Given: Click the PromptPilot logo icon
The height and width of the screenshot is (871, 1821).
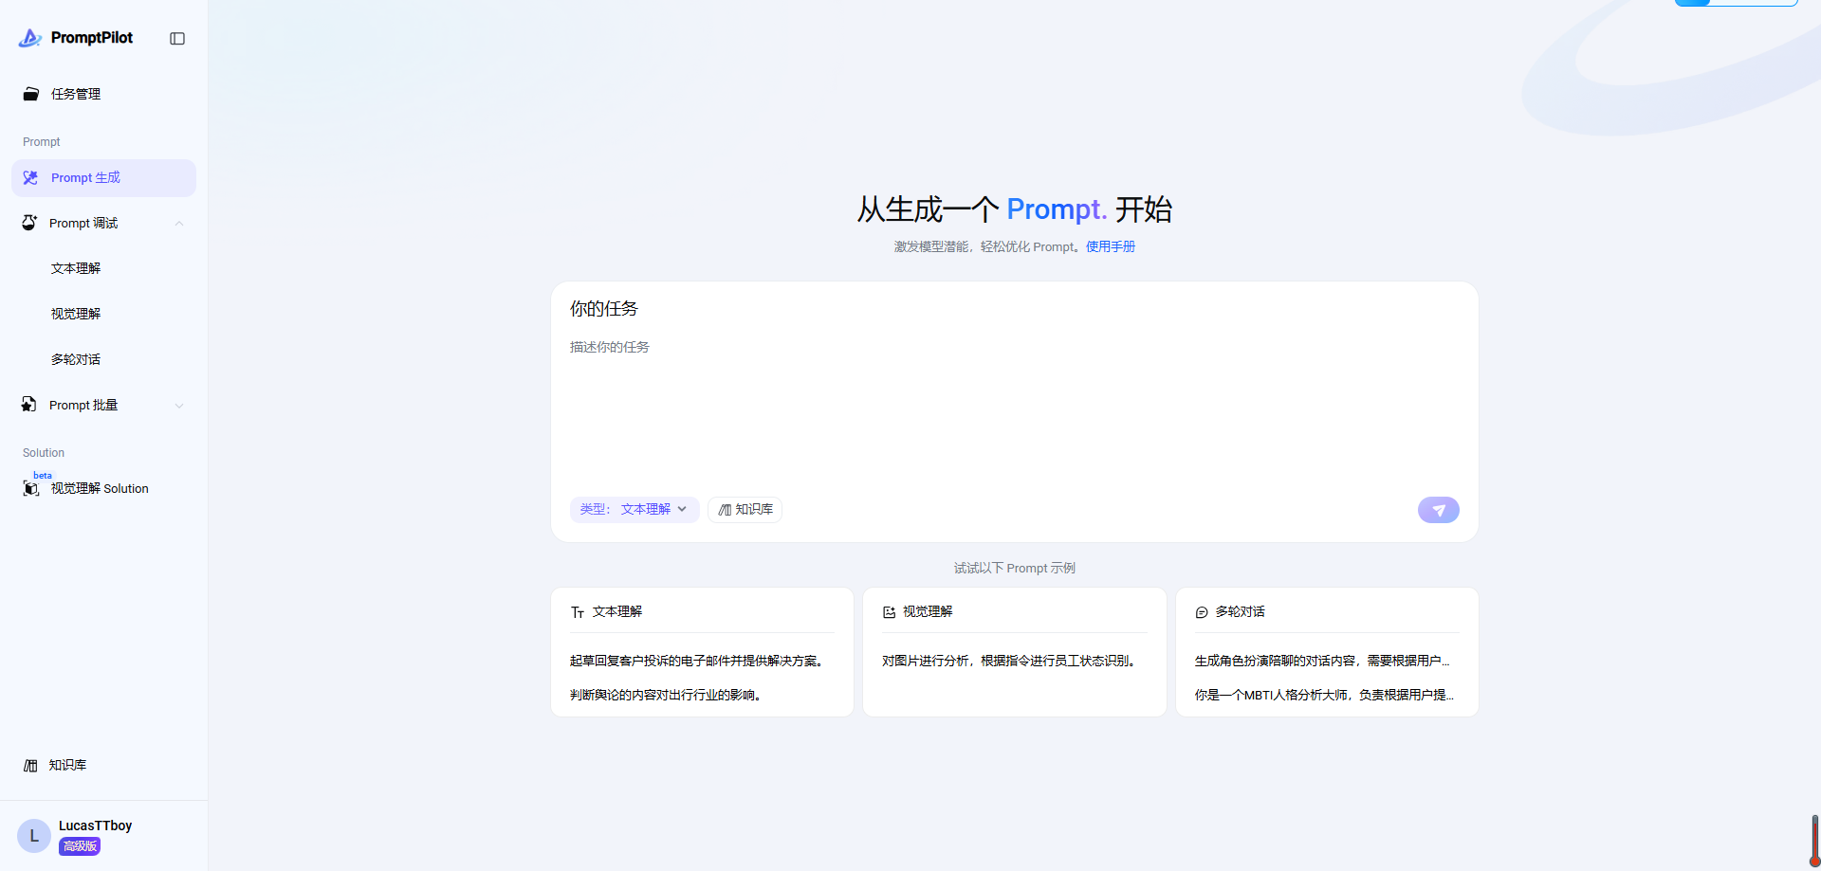Looking at the screenshot, I should point(30,38).
